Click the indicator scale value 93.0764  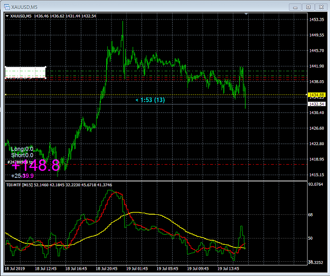pyautogui.click(x=315, y=184)
